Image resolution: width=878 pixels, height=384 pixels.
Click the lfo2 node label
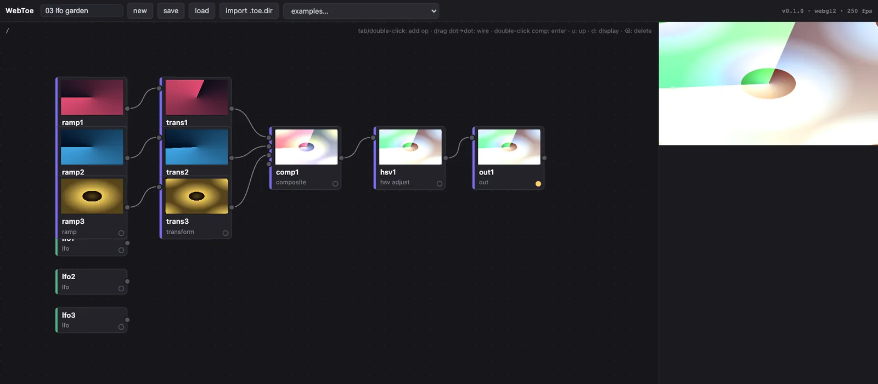[69, 276]
